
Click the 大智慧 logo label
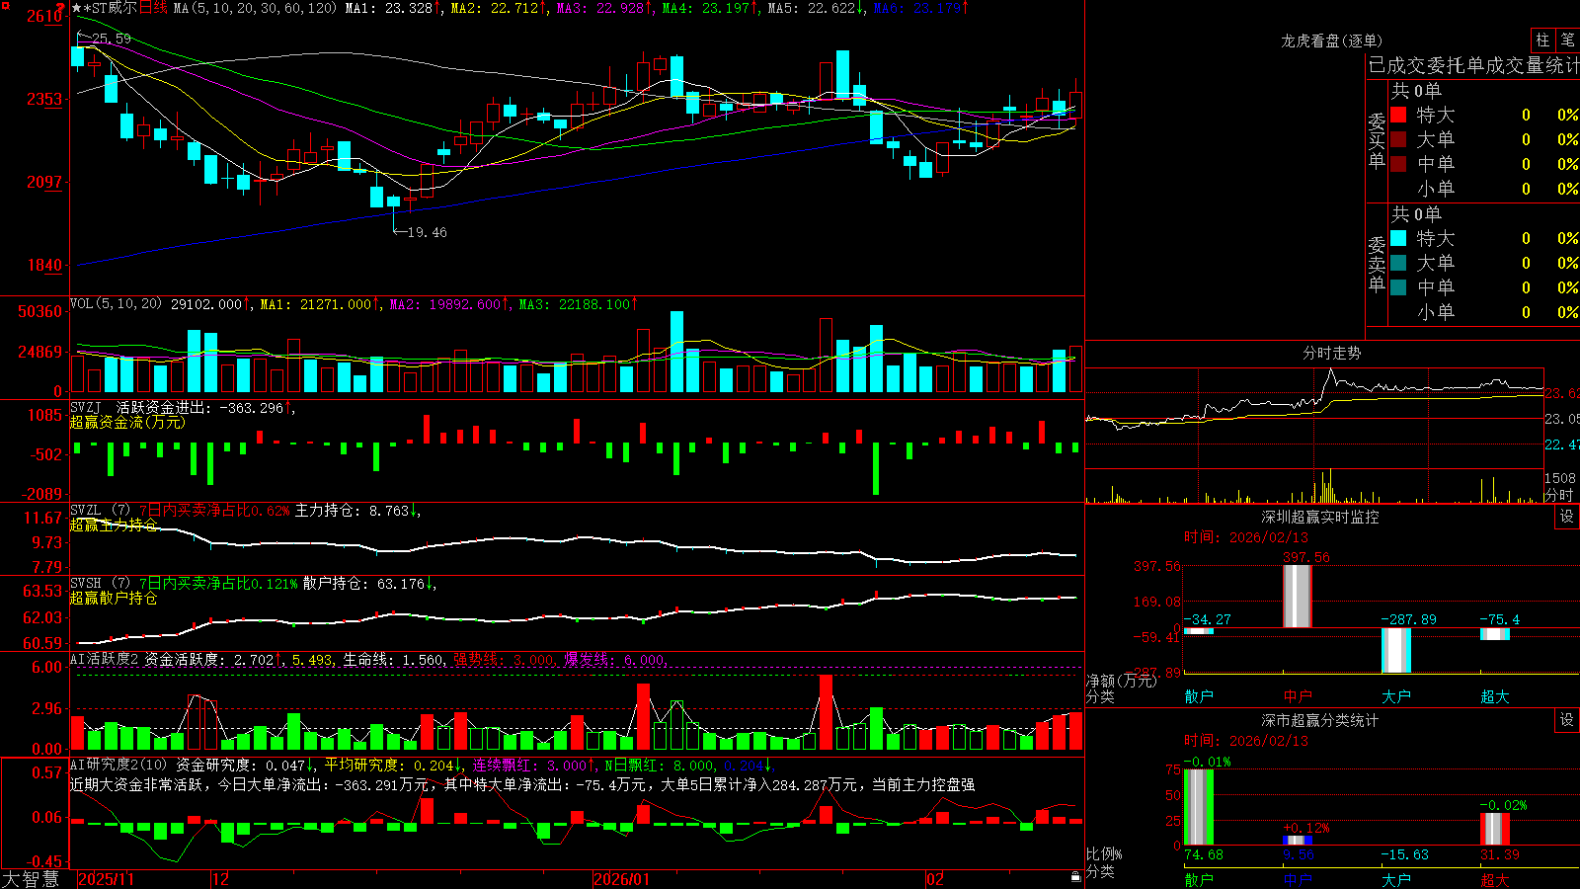[x=31, y=878]
